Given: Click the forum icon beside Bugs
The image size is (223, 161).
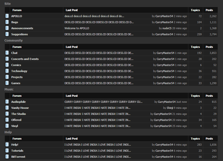Looking at the screenshot, I should tap(7, 22).
